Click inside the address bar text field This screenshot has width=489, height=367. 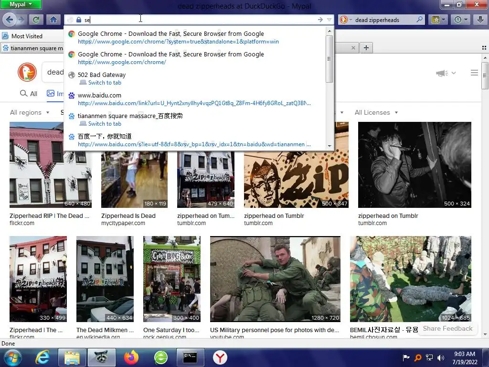(200, 20)
